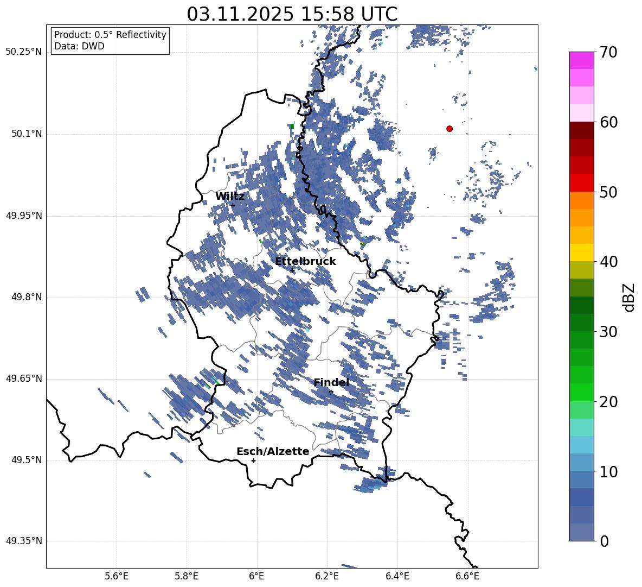Pick the orange colorbar segment below 50
This screenshot has height=587, width=642.
coord(582,200)
